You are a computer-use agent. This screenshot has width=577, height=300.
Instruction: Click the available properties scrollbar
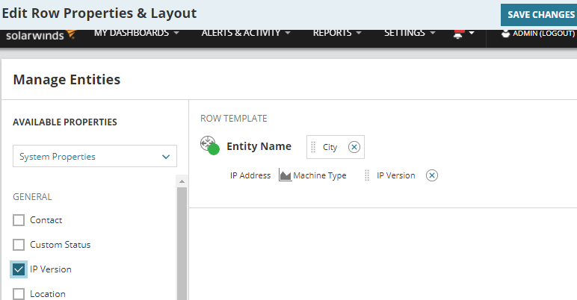pyautogui.click(x=182, y=239)
